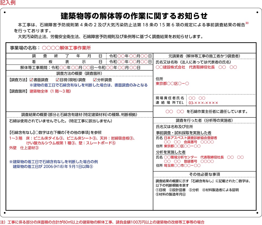
Task: Click the red text 外壁 仕上塗材③
Action: (24, 148)
